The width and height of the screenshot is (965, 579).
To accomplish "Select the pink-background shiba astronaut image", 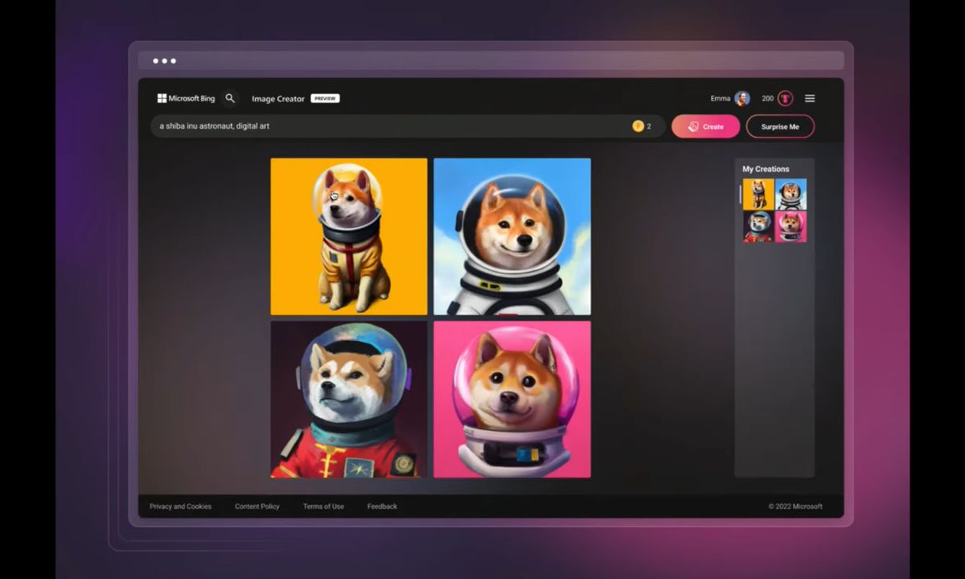I will [511, 399].
